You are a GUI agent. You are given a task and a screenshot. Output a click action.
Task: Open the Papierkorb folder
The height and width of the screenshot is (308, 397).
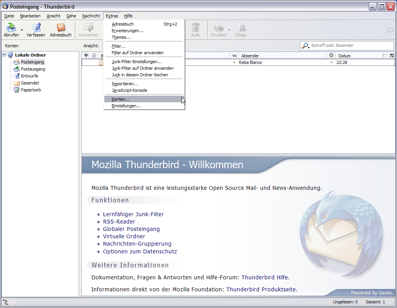tap(31, 90)
